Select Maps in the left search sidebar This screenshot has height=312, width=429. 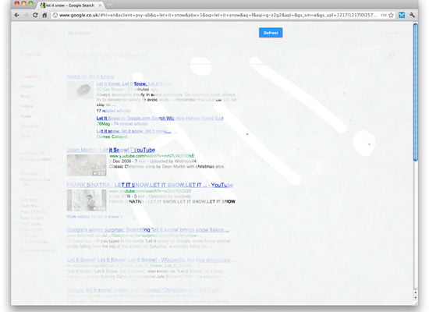25,97
